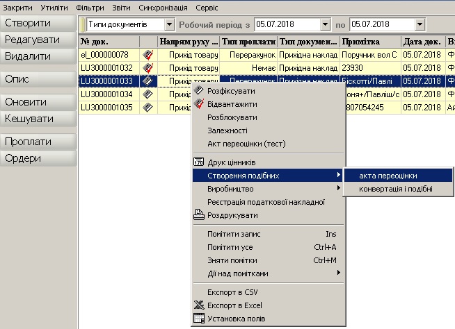Choose 'конвертація і подібні' submenu item
455x329 pixels.
(395, 189)
